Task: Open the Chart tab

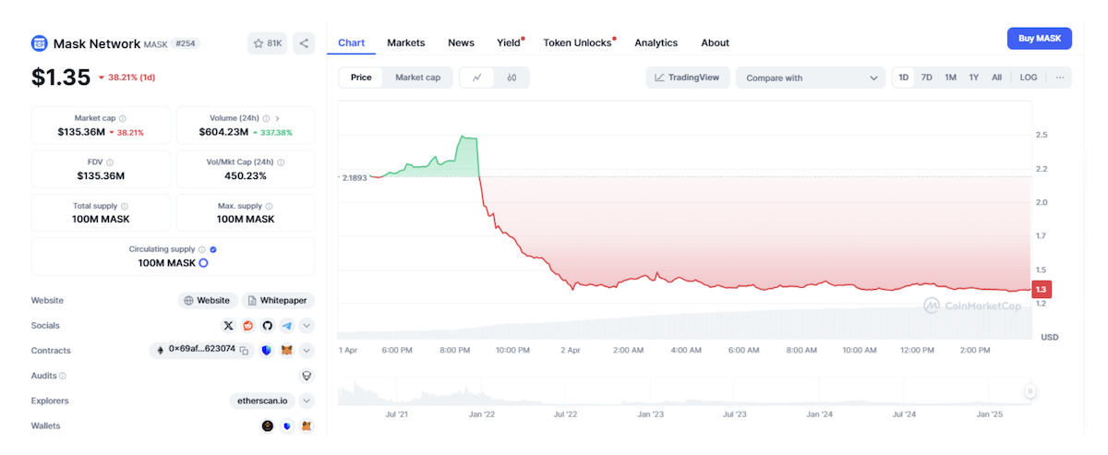Action: point(352,42)
